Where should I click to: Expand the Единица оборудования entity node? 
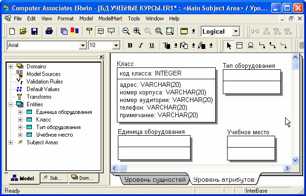(20, 112)
